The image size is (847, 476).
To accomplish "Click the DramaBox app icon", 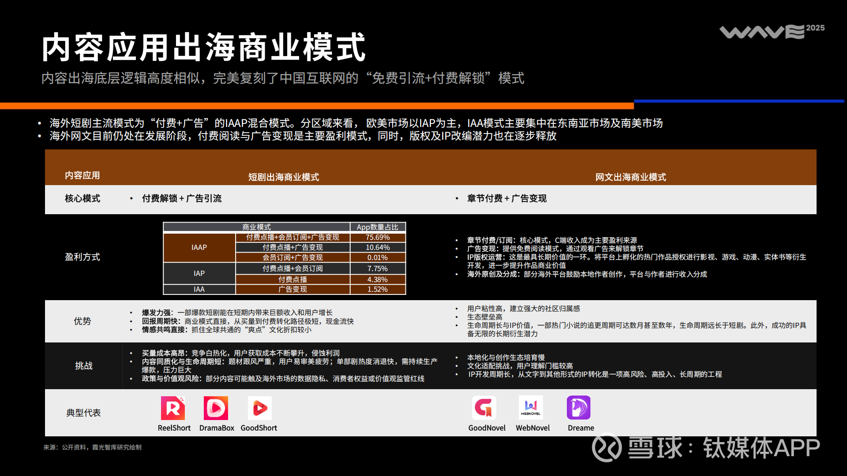I will coord(216,408).
